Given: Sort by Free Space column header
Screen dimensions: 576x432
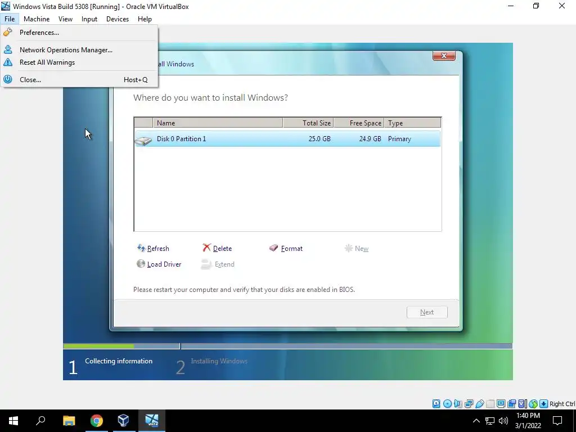Looking at the screenshot, I should point(359,123).
